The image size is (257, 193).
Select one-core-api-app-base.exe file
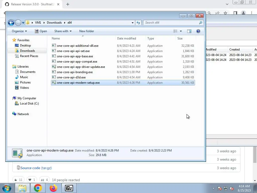(123, 56)
